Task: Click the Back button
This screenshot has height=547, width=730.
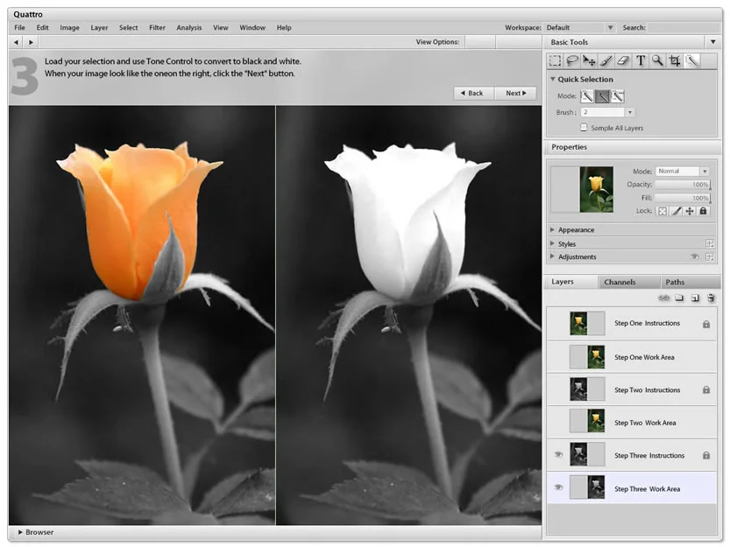Action: [474, 93]
